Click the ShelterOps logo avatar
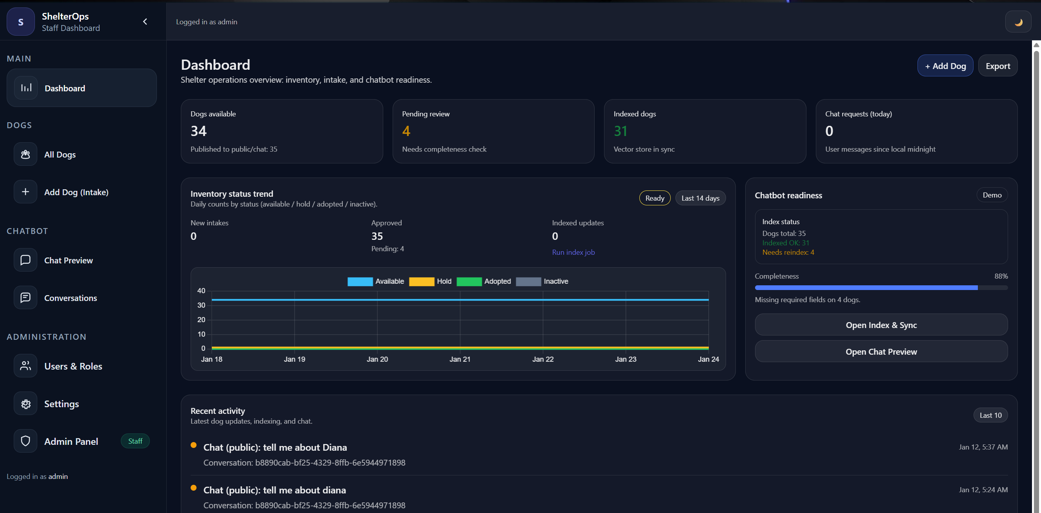 click(x=20, y=22)
